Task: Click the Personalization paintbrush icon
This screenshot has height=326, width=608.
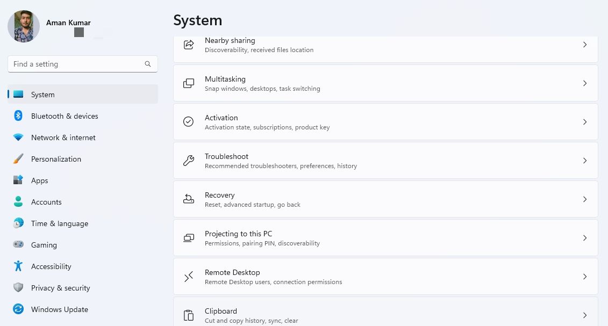Action: point(18,159)
